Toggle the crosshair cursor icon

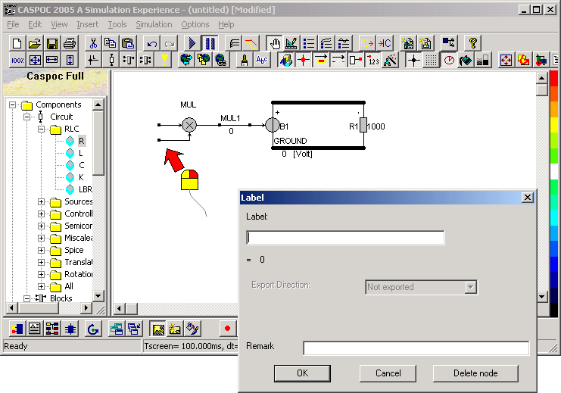tap(413, 60)
